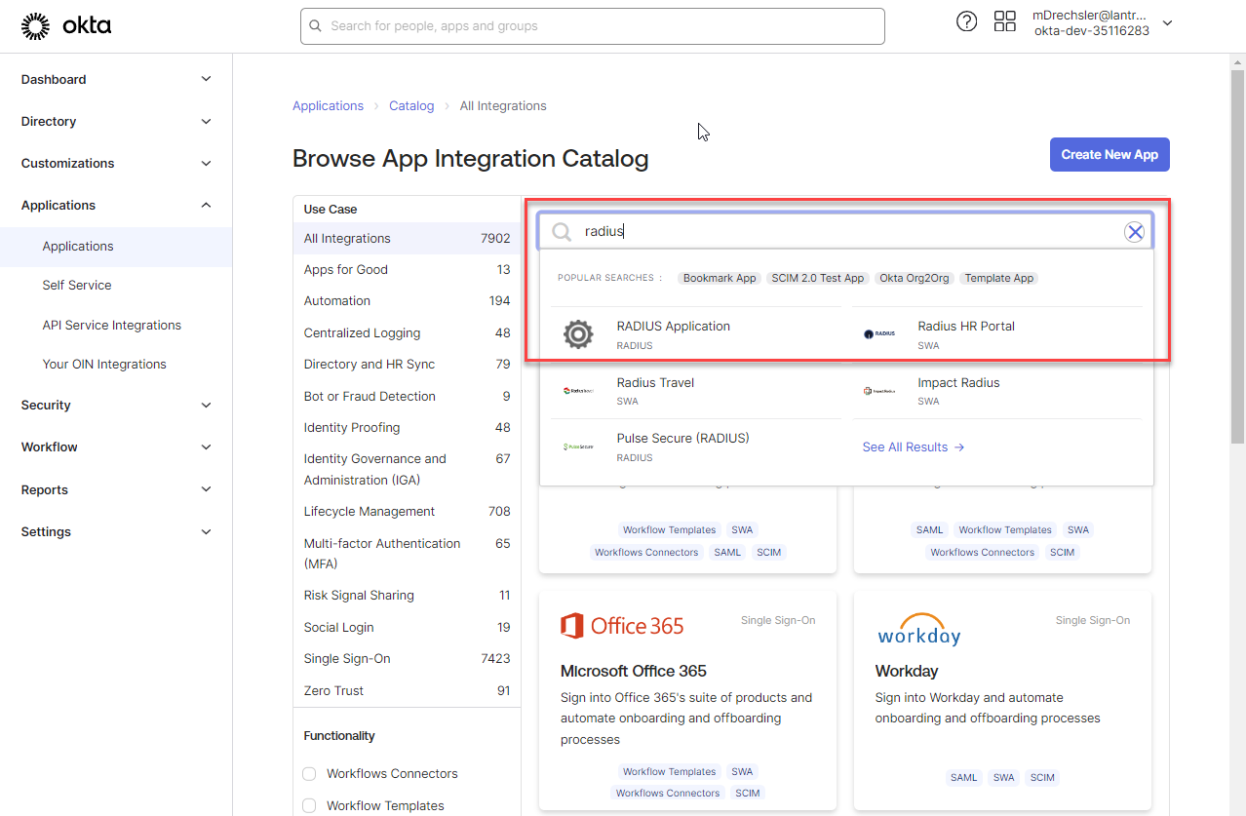The width and height of the screenshot is (1246, 816).
Task: Click the Okta logo
Action: [x=66, y=26]
